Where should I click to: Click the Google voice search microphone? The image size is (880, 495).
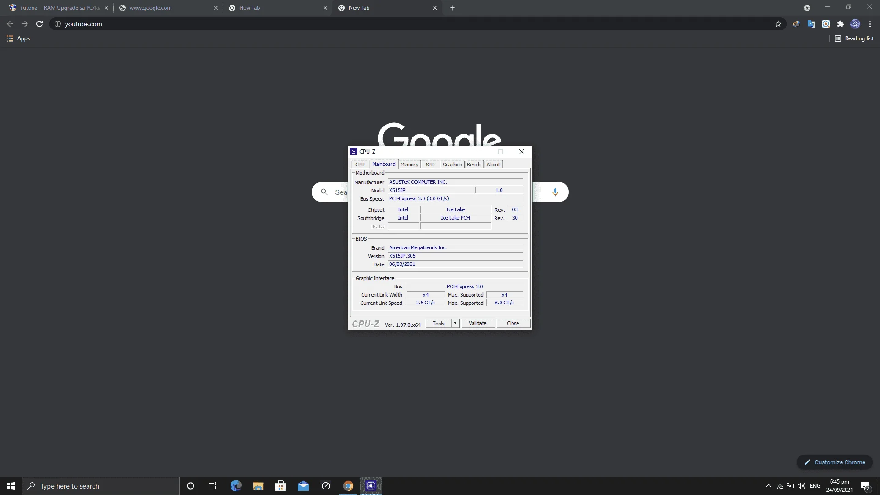click(555, 192)
